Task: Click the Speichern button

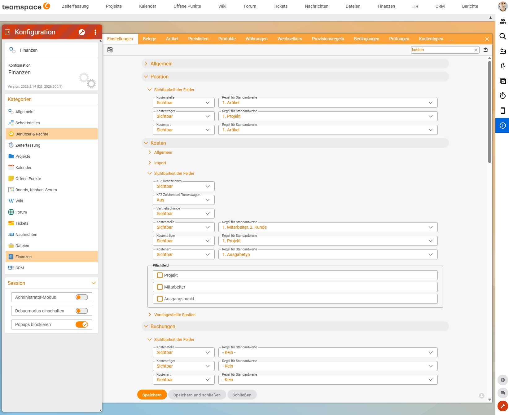Action: [x=152, y=395]
